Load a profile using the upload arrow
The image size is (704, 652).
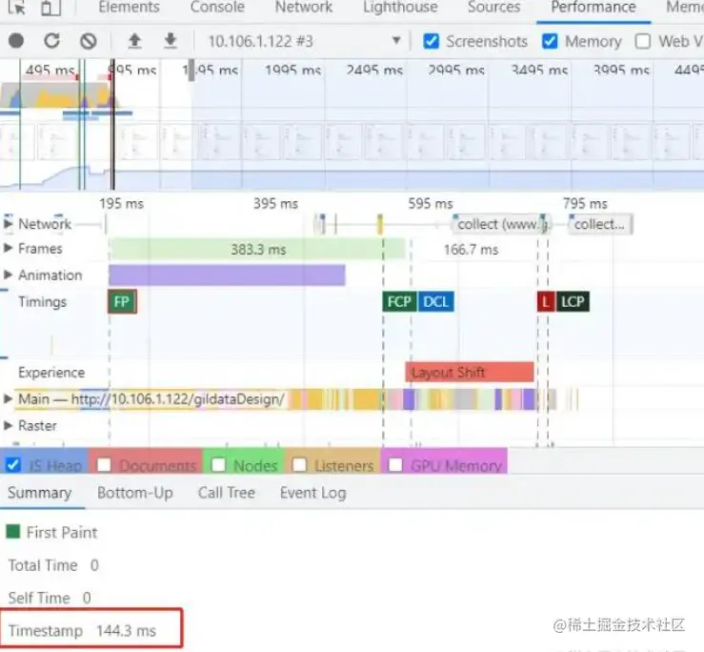[x=134, y=41]
